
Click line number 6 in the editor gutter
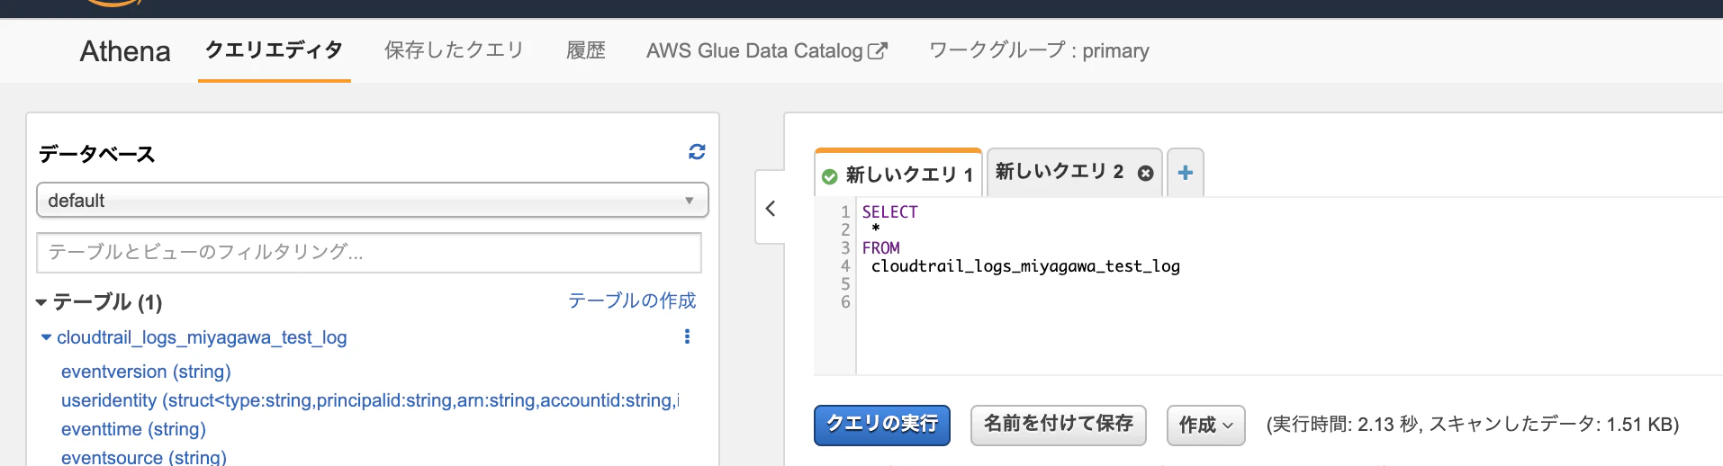(845, 302)
